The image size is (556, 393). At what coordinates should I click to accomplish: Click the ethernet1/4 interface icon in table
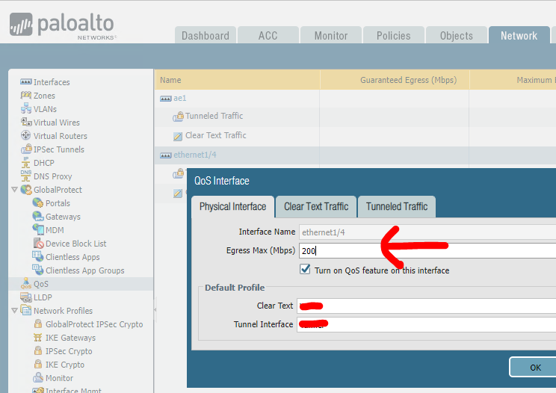(166, 155)
